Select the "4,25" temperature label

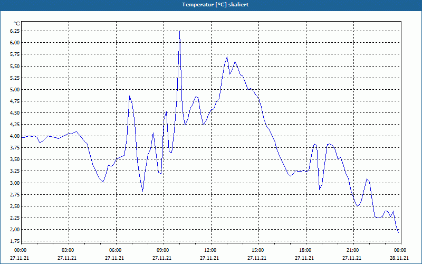pos(15,125)
